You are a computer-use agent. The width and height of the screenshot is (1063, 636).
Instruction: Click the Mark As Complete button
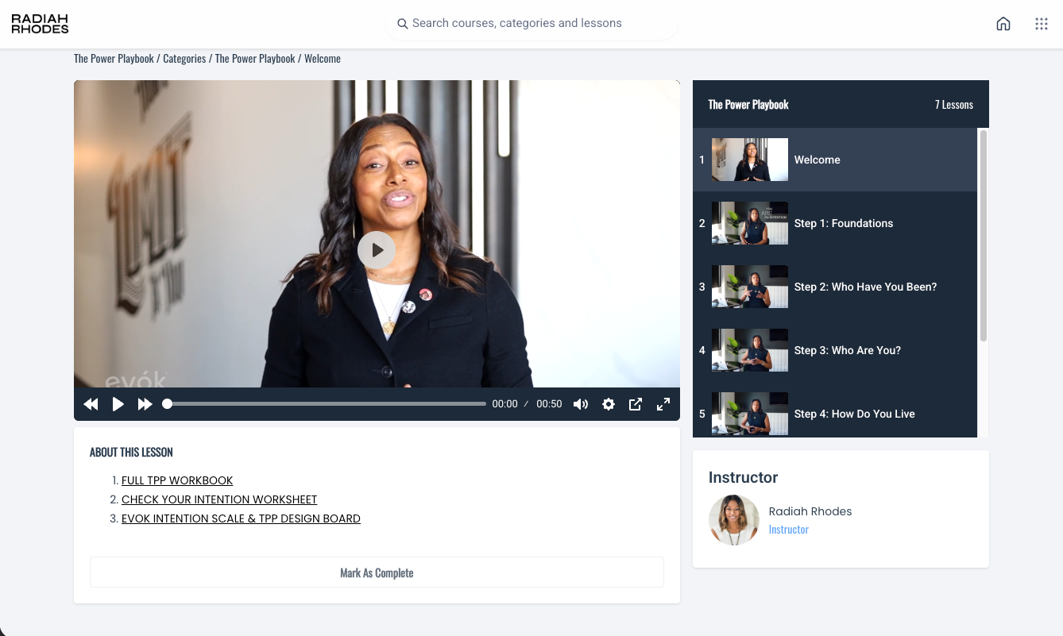(377, 572)
